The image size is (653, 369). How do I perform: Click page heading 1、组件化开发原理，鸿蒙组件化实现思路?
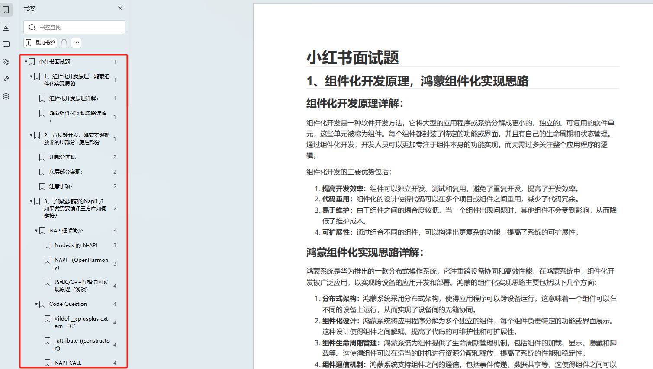point(418,81)
